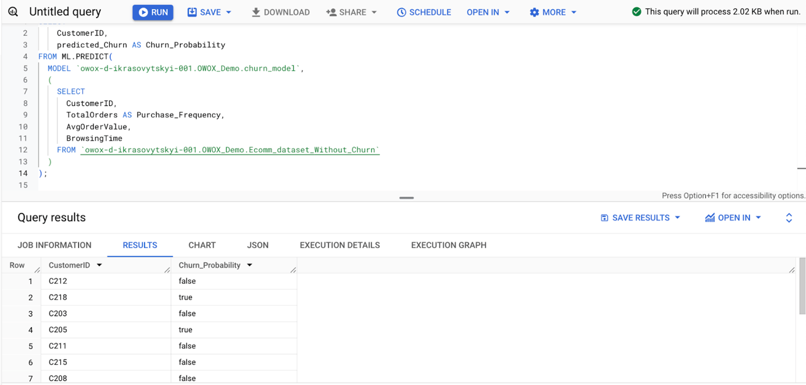Click the share people icon
Image resolution: width=806 pixels, height=385 pixels.
pos(331,12)
